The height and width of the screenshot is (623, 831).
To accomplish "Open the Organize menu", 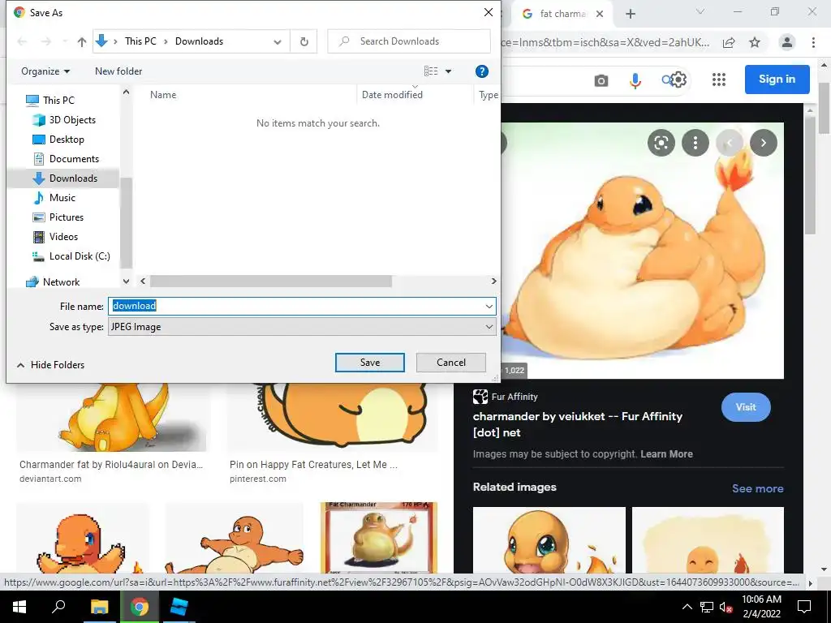I will (x=45, y=71).
